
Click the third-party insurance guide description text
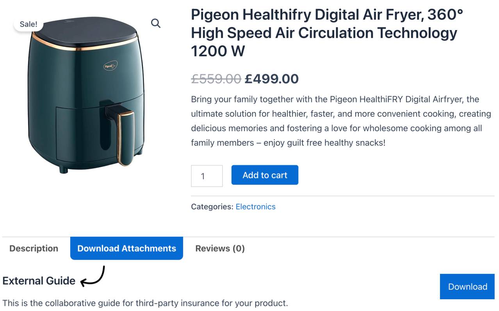pyautogui.click(x=145, y=303)
